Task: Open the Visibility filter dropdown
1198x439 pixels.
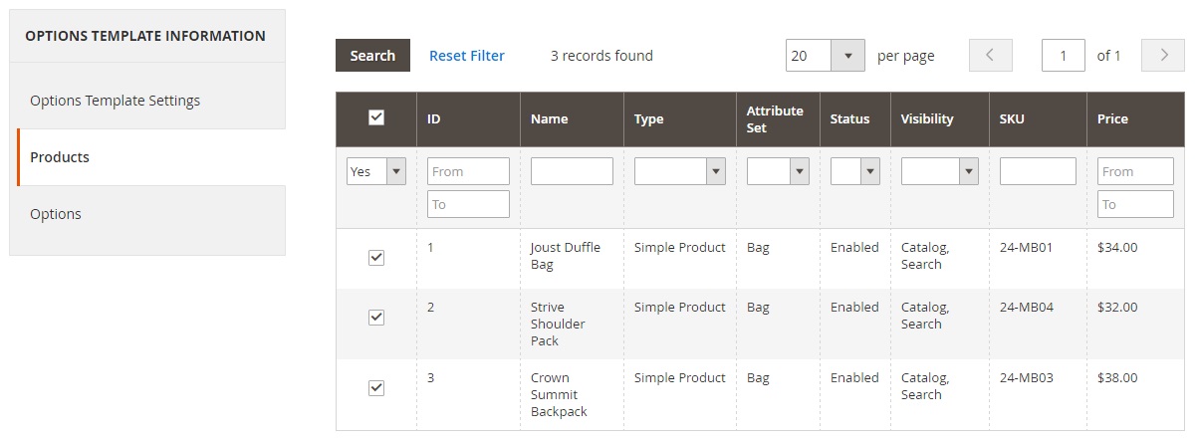Action: [x=940, y=171]
